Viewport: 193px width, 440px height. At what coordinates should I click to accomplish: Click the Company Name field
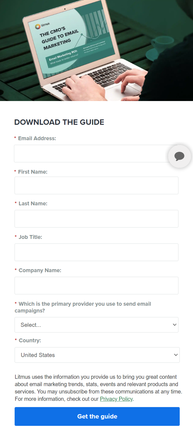tap(96, 285)
